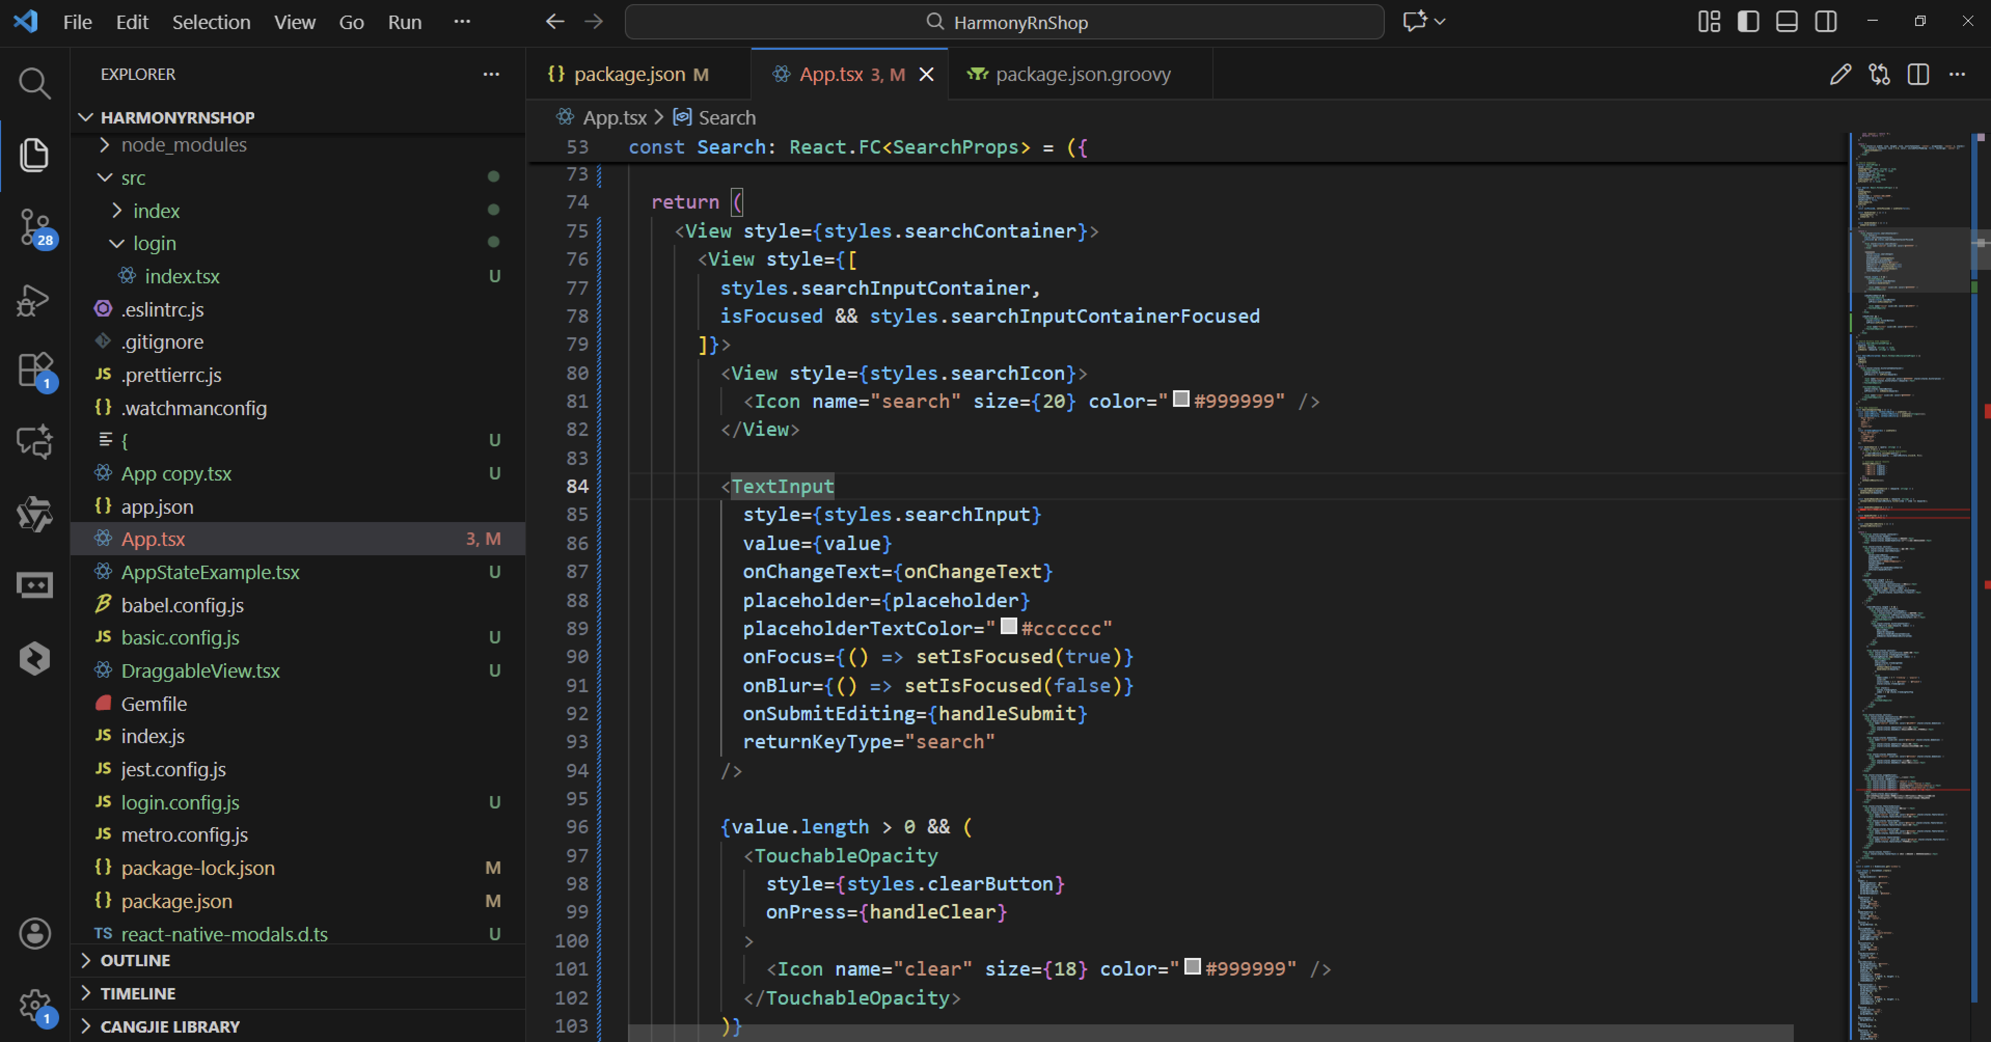Click line number 84 in the gutter
This screenshot has height=1042, width=1991.
577,486
